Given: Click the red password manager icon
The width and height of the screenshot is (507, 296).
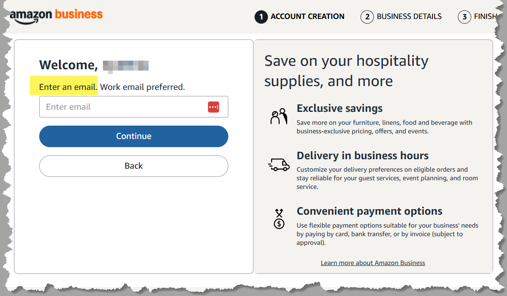Looking at the screenshot, I should (214, 107).
